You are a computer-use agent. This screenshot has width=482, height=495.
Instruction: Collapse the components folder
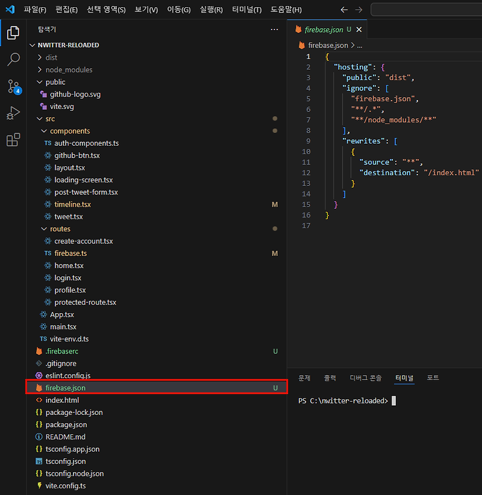(x=44, y=131)
